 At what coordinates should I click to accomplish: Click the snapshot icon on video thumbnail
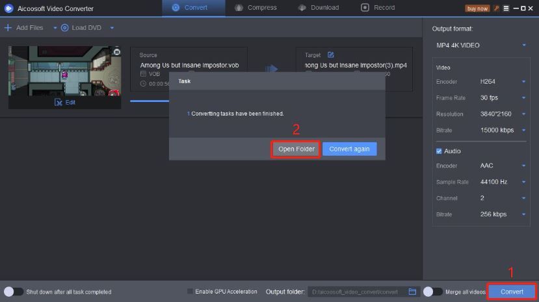point(117,52)
